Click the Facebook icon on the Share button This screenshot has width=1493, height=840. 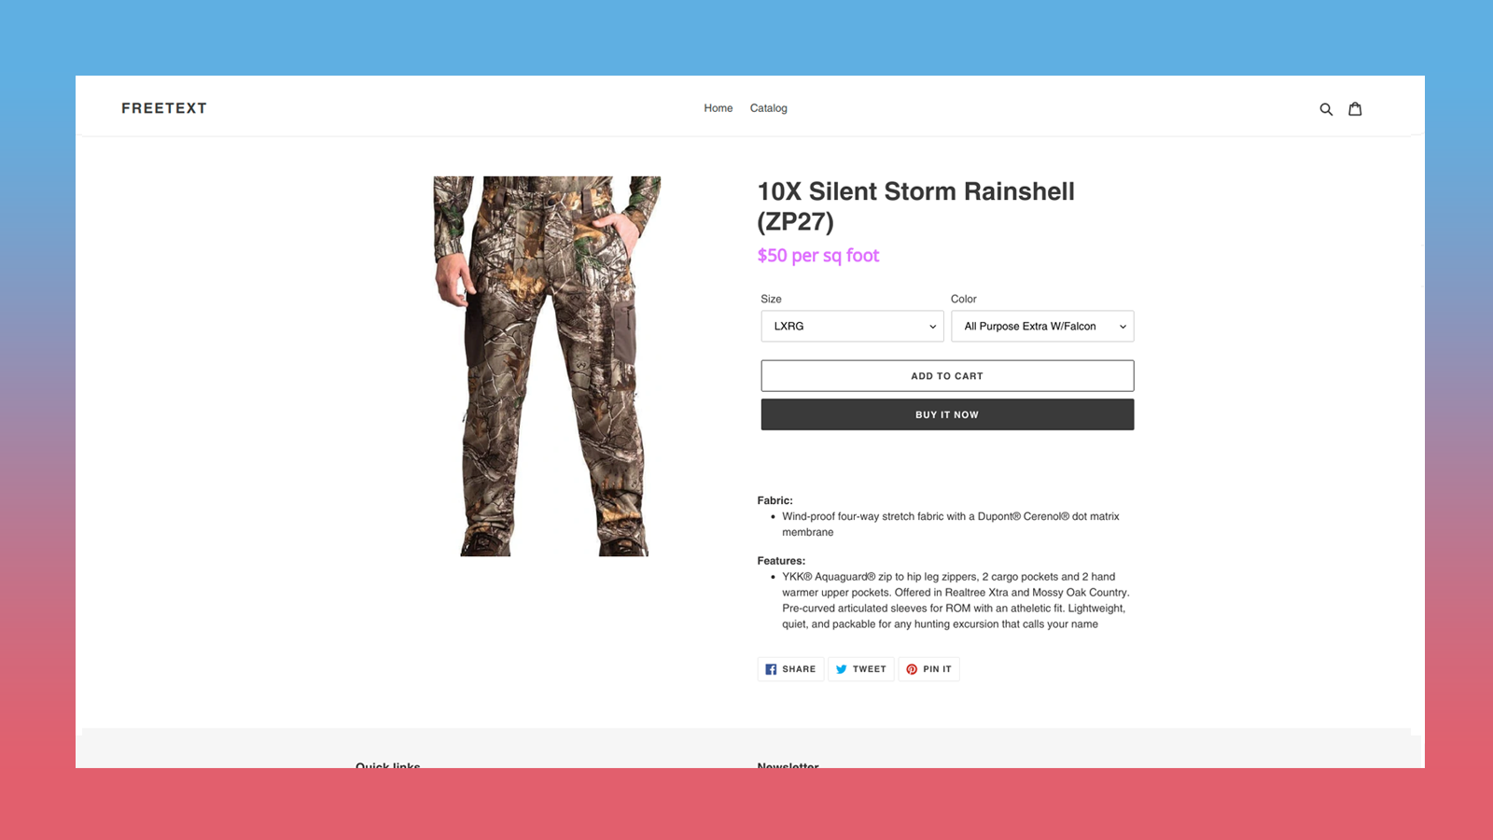770,669
